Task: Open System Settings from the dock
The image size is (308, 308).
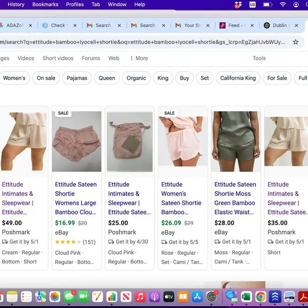Action: click(211, 296)
